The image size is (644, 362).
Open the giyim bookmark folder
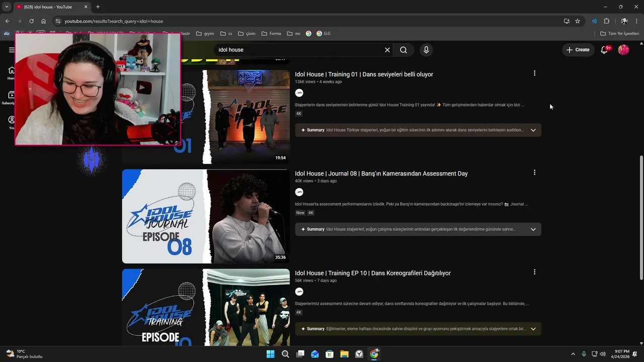205,34
